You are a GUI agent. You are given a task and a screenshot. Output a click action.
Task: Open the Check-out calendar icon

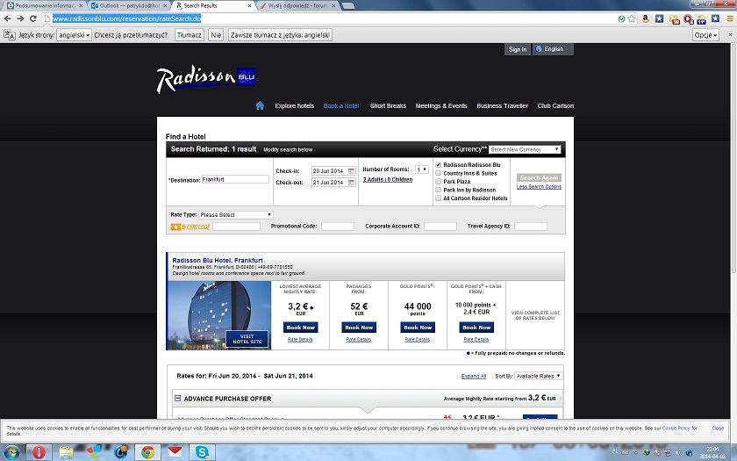(351, 183)
